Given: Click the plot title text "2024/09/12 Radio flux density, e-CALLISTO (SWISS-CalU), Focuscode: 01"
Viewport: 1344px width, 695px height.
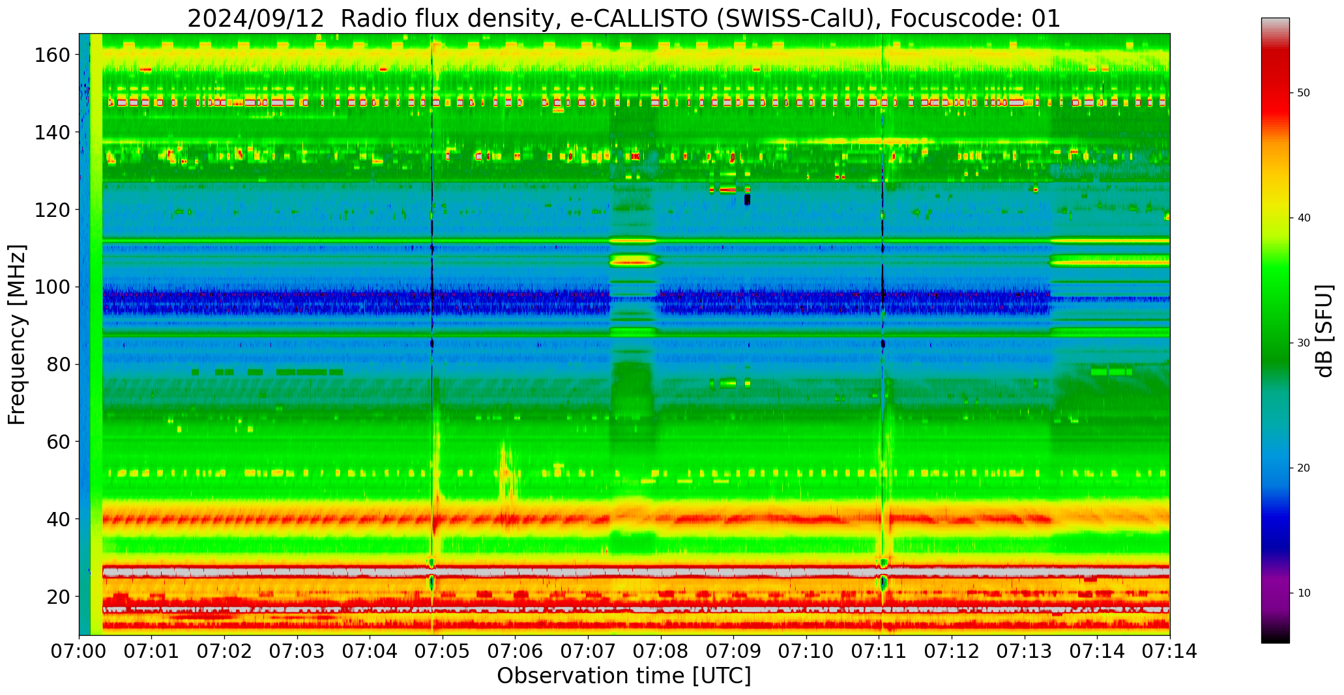Looking at the screenshot, I should 624,18.
